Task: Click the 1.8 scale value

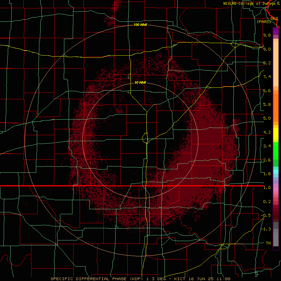Action: click(x=267, y=174)
